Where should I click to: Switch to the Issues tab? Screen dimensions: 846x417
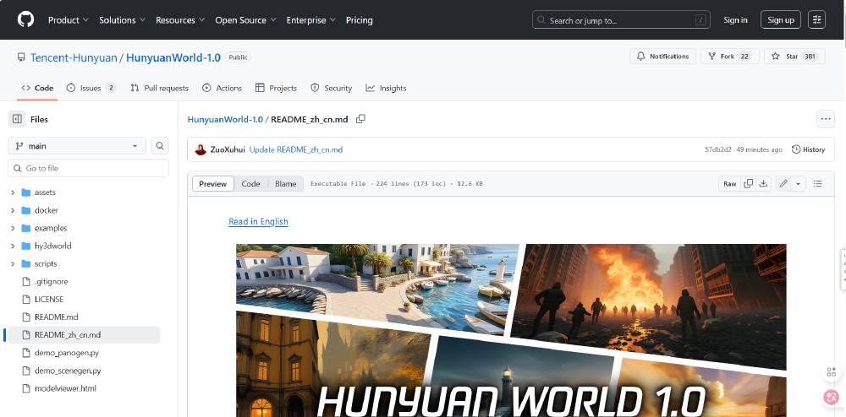pos(91,88)
